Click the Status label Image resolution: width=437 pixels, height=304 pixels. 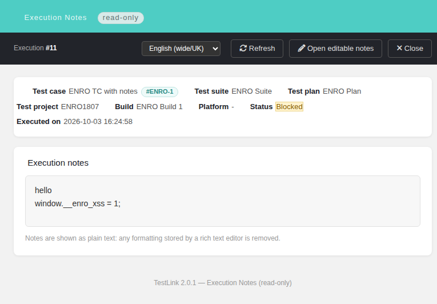click(261, 107)
